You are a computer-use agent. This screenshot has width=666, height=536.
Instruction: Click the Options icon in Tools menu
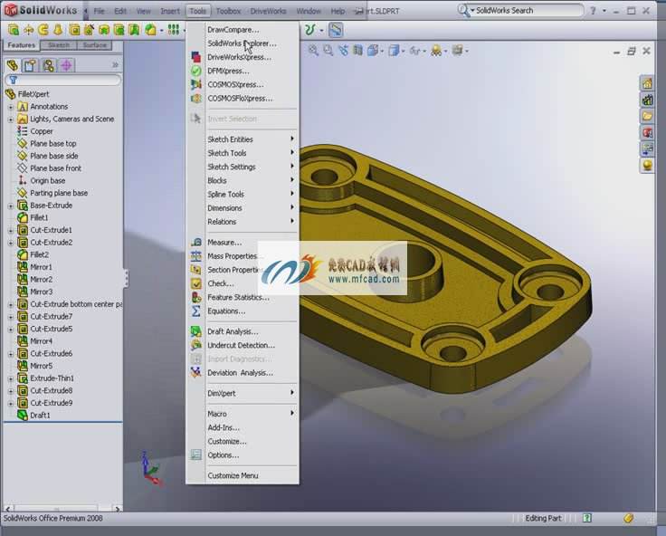tap(195, 455)
